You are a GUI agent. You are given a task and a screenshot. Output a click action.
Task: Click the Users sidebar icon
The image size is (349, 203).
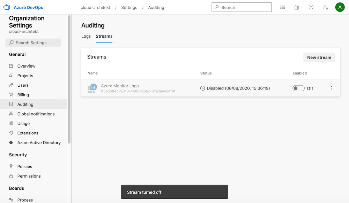[11, 85]
